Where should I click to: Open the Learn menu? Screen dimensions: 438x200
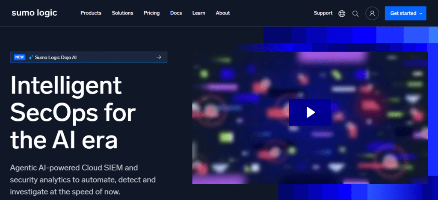point(199,13)
